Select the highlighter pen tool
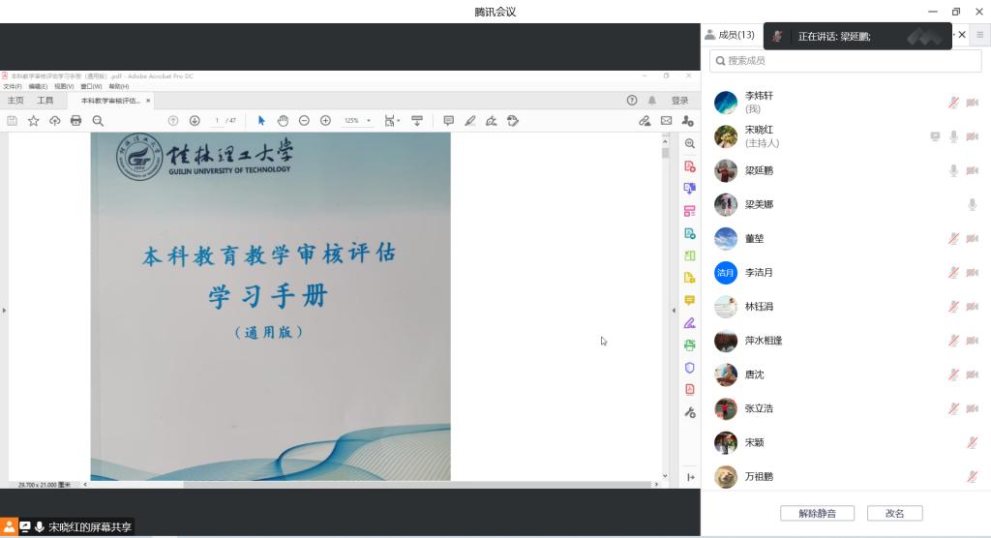Viewport: 991px width, 538px height. click(x=470, y=121)
